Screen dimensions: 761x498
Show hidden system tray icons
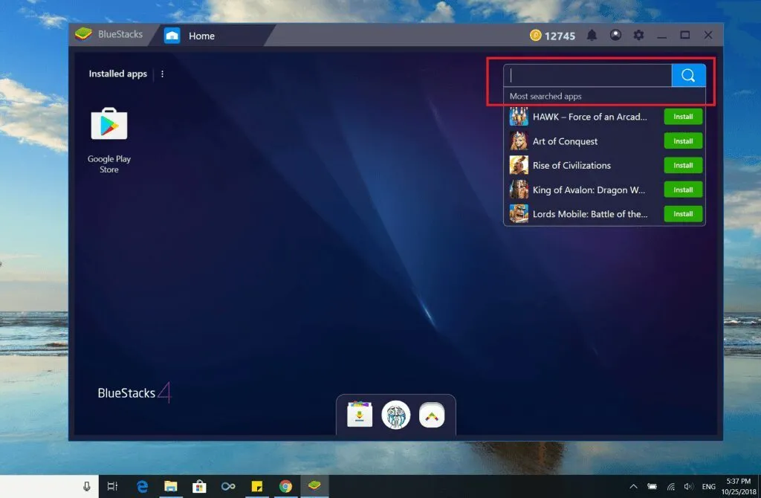pos(633,486)
